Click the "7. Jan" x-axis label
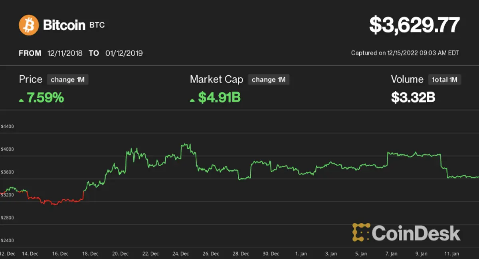This screenshot has width=479, height=259. pyautogui.click(x=391, y=253)
